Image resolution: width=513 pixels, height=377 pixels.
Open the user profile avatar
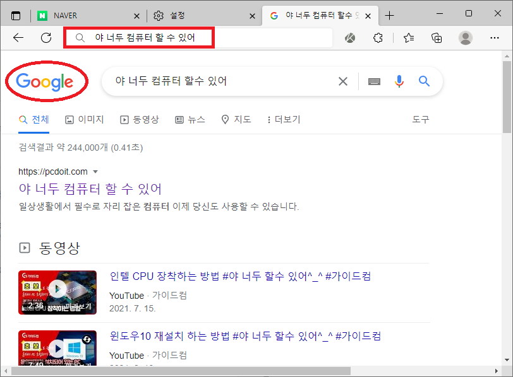[x=465, y=38]
